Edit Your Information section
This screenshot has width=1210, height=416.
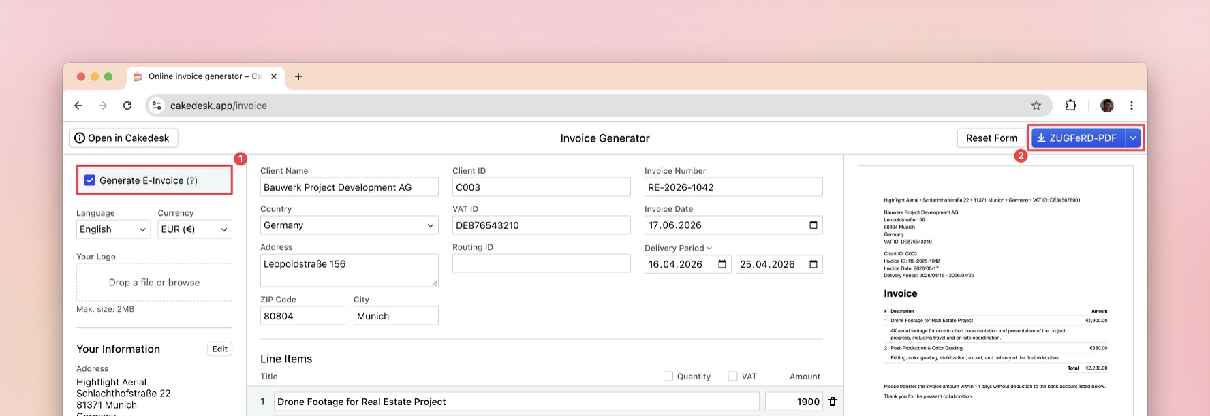tap(219, 349)
